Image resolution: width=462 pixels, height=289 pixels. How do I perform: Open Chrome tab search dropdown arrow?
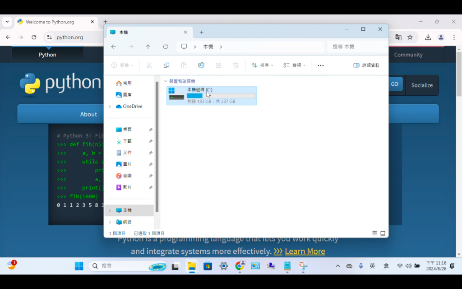click(x=7, y=22)
